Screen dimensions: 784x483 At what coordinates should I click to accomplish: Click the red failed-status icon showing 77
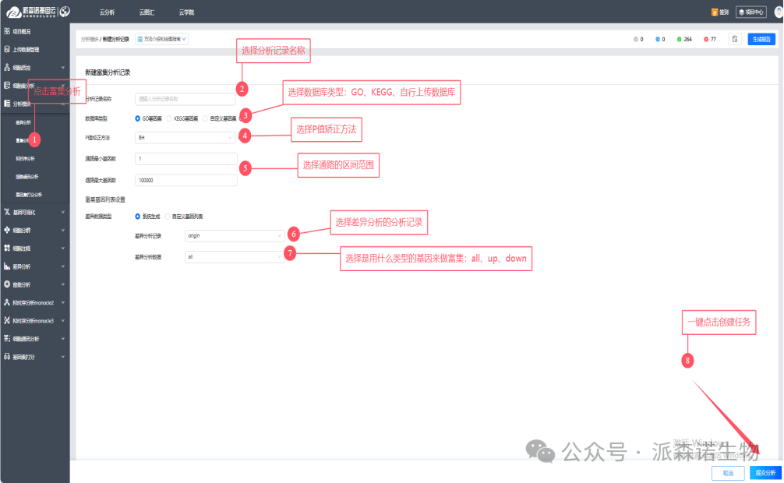pos(705,39)
